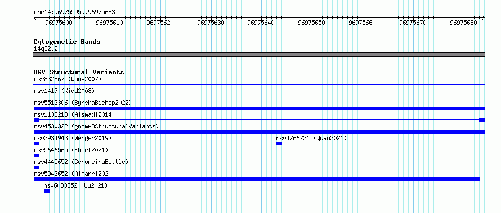Click the nsv4766721 (Quan2021) label
This screenshot has width=501, height=213.
pyautogui.click(x=311, y=138)
